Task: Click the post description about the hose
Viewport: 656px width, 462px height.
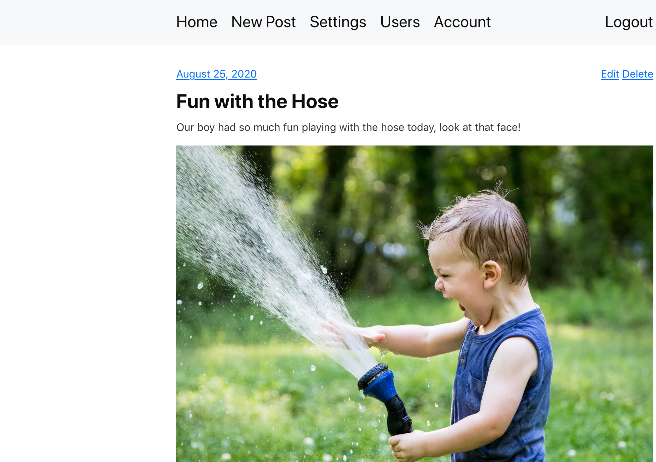Action: point(348,127)
